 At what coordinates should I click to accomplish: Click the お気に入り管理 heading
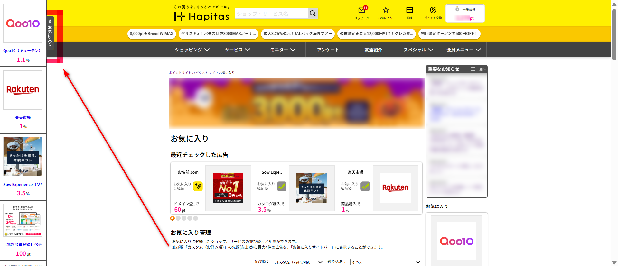[191, 233]
